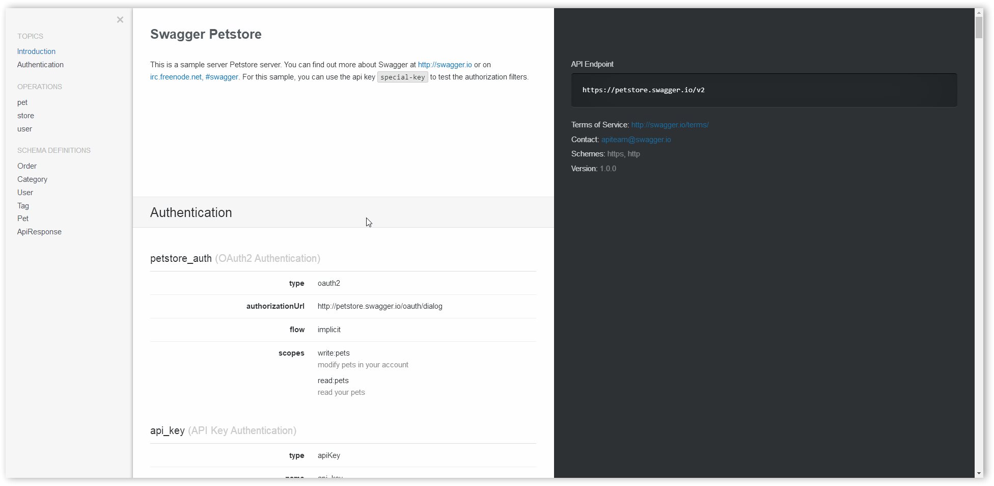Open the Tag schema definition
Image resolution: width=994 pixels, height=486 pixels.
point(23,206)
